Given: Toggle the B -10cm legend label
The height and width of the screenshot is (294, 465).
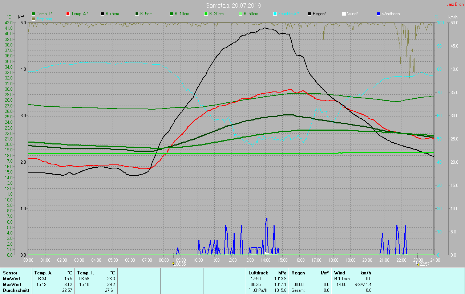Looking at the screenshot, I should 182,14.
